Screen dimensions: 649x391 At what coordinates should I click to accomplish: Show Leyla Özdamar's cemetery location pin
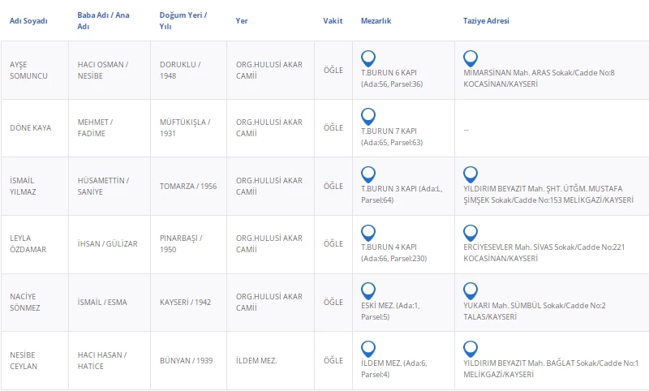(x=368, y=232)
